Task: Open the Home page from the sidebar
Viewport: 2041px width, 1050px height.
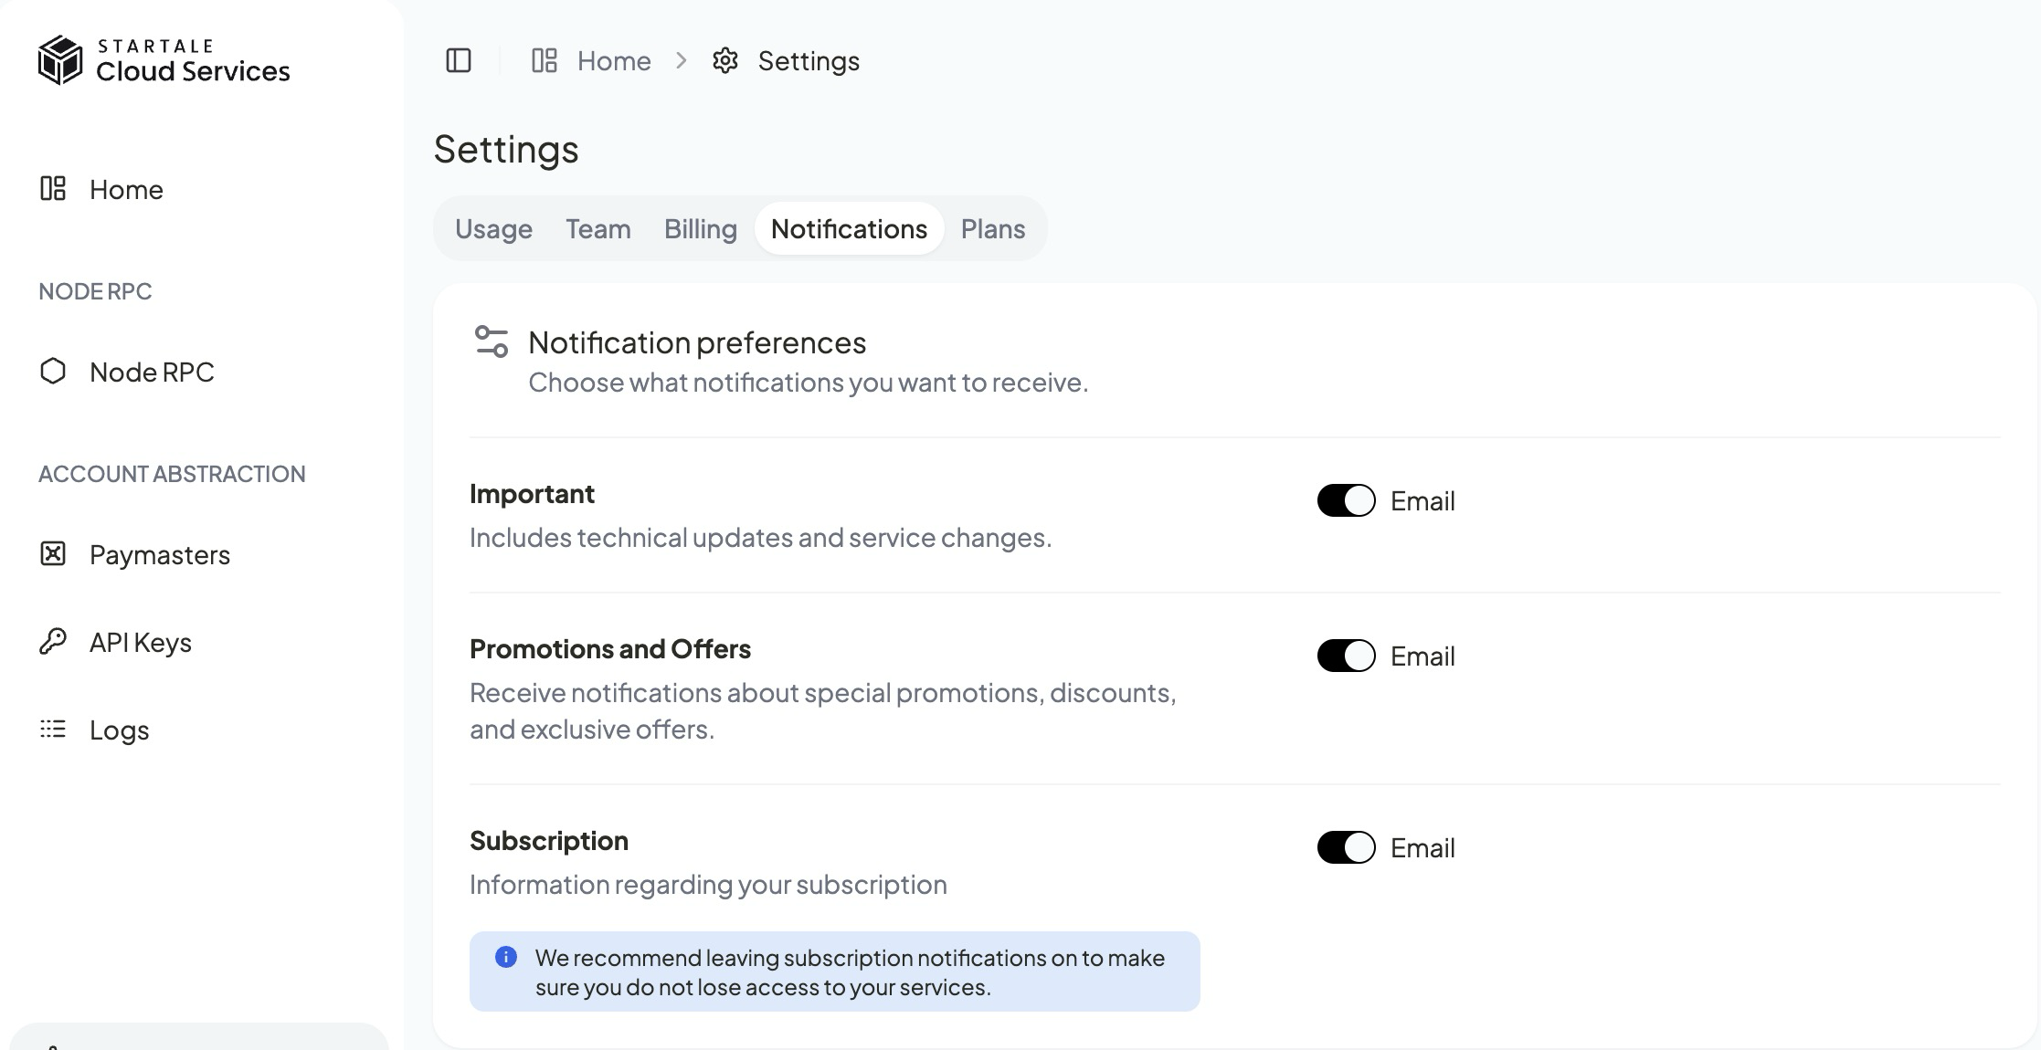Action: click(125, 190)
